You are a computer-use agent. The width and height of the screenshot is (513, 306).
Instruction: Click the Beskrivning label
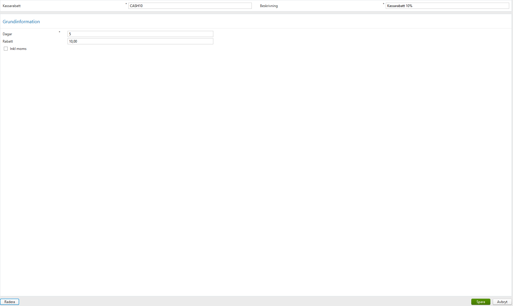tap(268, 6)
